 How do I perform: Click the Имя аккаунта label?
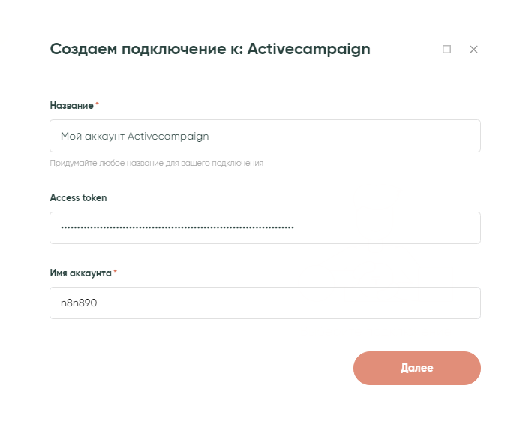80,273
